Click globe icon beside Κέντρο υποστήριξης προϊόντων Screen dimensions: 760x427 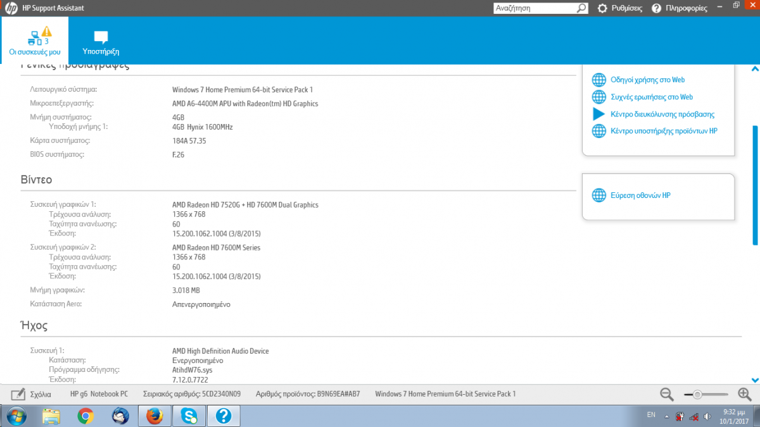(x=598, y=131)
